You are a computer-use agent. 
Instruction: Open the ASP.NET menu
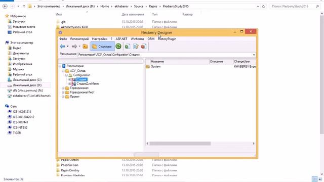(x=121, y=39)
